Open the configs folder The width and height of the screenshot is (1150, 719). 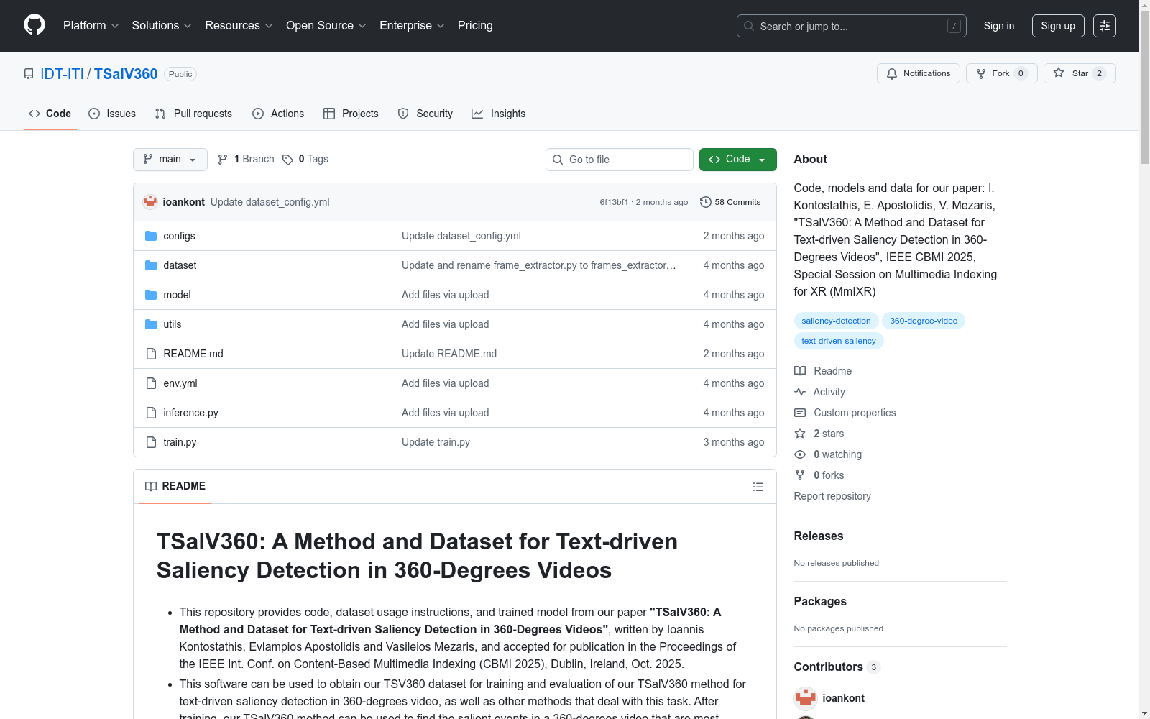click(x=179, y=236)
